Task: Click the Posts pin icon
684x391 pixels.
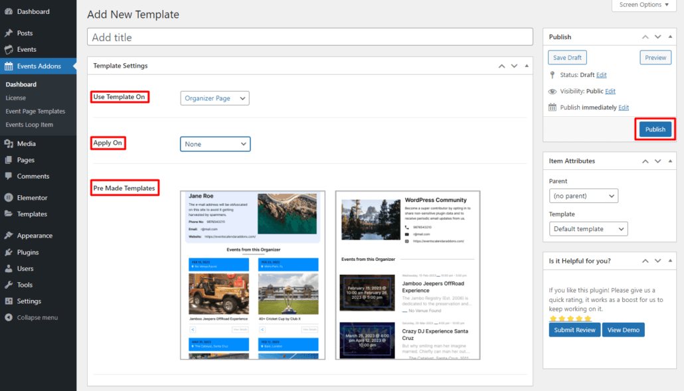Action: click(9, 33)
